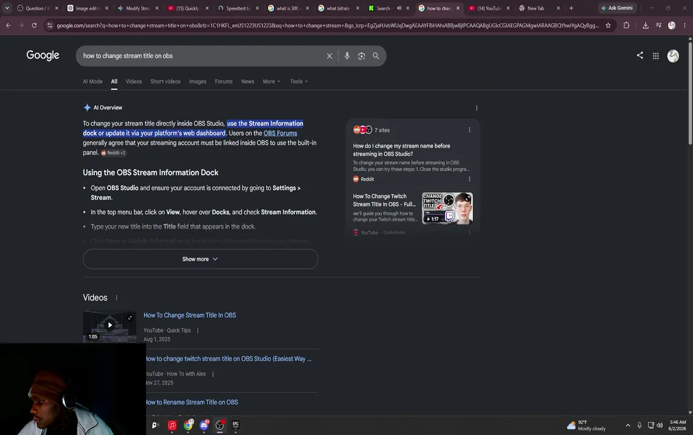Open How to Rename Stream Title on OBS
Image resolution: width=693 pixels, height=435 pixels.
click(x=192, y=402)
